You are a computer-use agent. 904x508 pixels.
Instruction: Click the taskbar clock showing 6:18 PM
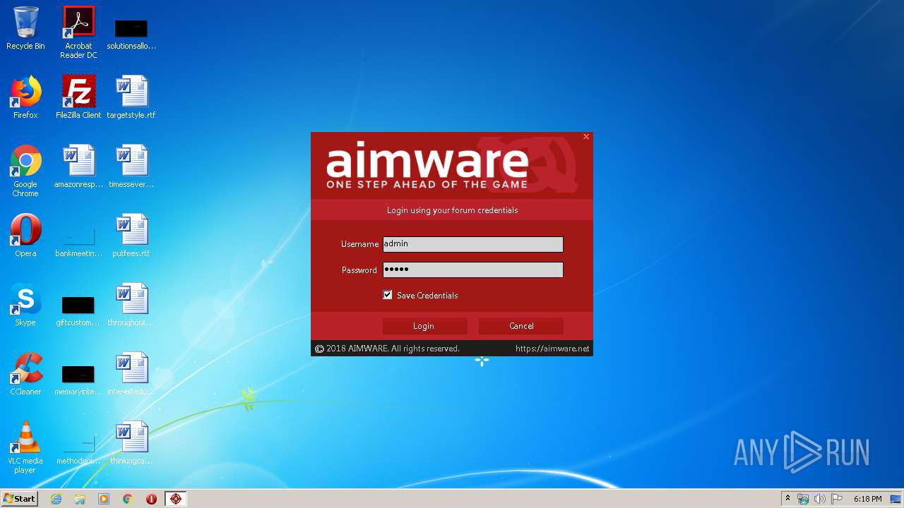click(x=867, y=499)
